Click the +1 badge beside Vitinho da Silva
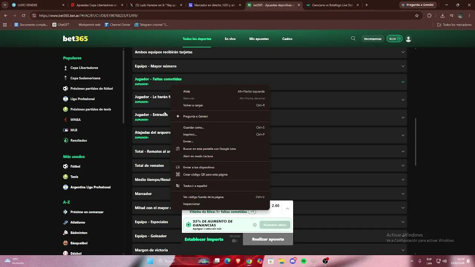 tap(252, 212)
